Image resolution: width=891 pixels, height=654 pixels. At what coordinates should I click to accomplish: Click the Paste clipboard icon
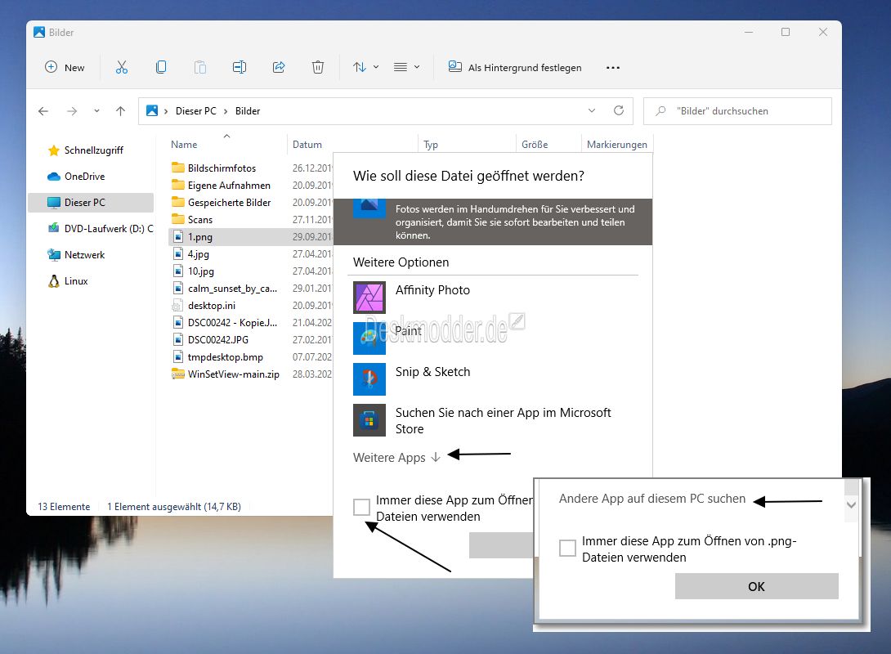[x=200, y=67]
